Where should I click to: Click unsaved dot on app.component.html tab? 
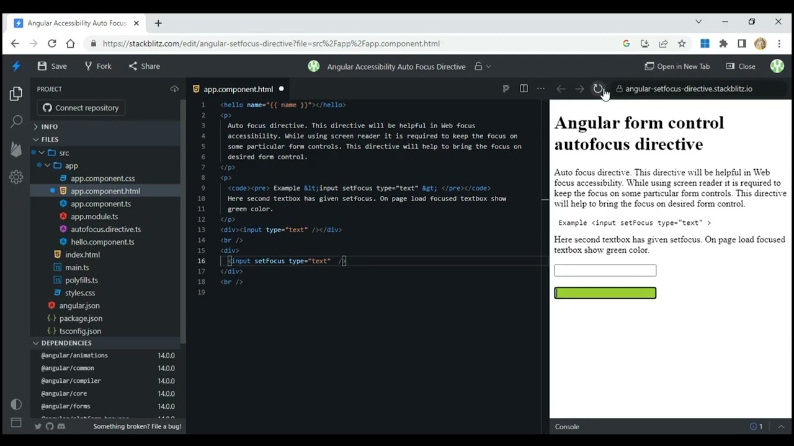(x=281, y=89)
